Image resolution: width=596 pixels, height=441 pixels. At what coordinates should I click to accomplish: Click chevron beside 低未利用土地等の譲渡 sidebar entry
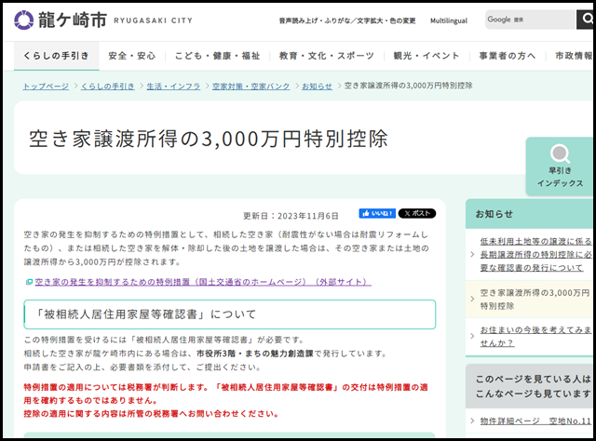pyautogui.click(x=472, y=255)
